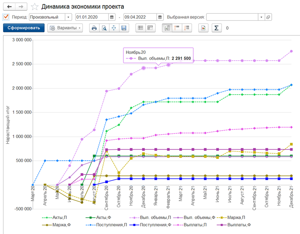Viewport: 300px width, 234px height.
Task: Click the print icon in toolbar
Action: click(x=94, y=28)
